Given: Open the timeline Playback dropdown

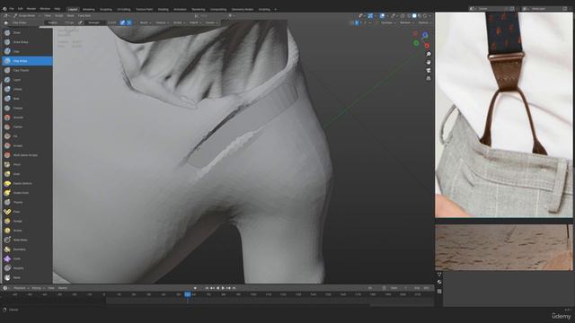Looking at the screenshot, I should click(21, 288).
